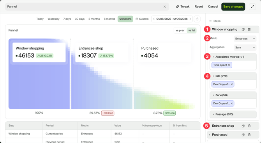Image resolution: width=261 pixels, height=143 pixels.
Task: Select the 6 months range
Action: 109,19
